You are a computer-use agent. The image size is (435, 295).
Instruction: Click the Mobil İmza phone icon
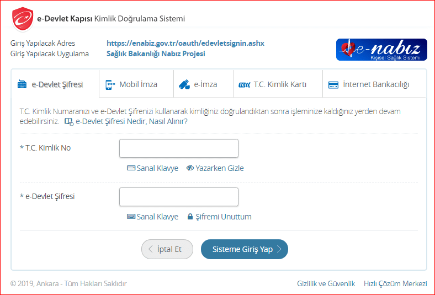(110, 84)
